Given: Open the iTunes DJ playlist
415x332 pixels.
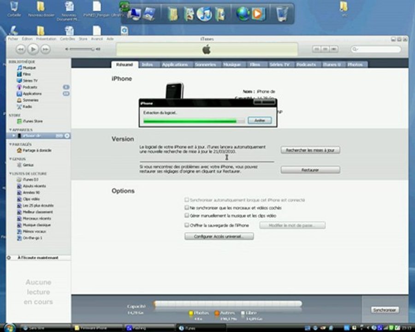Looking at the screenshot, I should [x=28, y=179].
